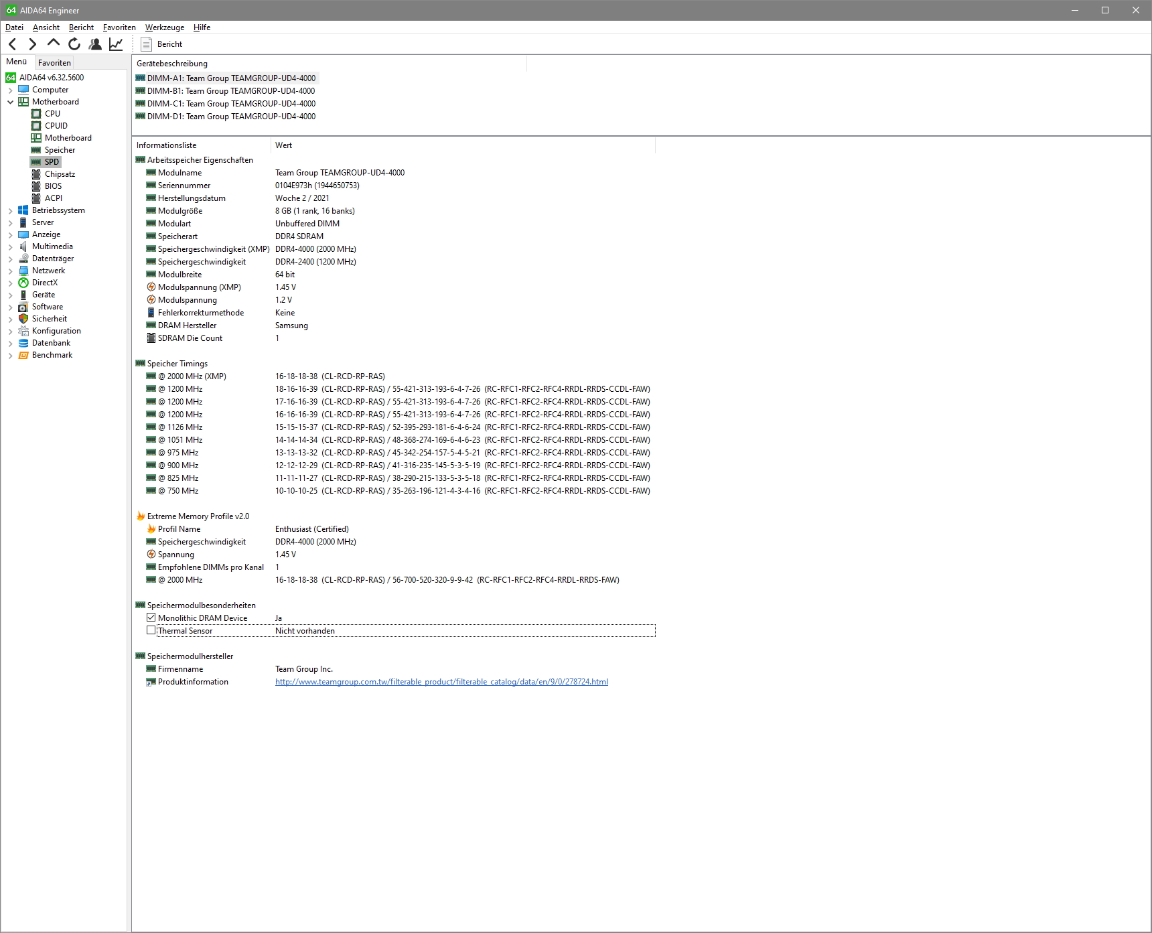Switch to the Favoriten tab
1152x933 pixels.
pyautogui.click(x=54, y=62)
